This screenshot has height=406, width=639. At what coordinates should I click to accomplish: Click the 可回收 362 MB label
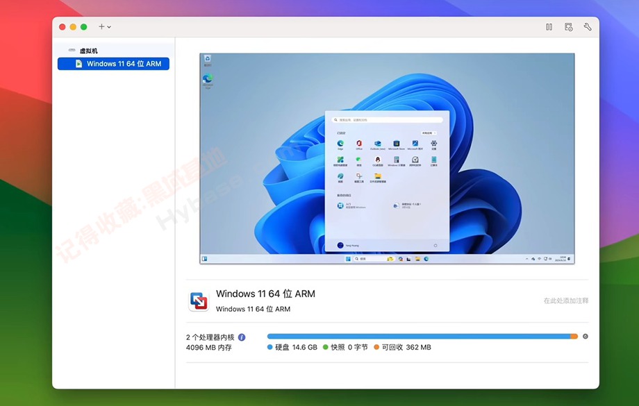point(406,348)
